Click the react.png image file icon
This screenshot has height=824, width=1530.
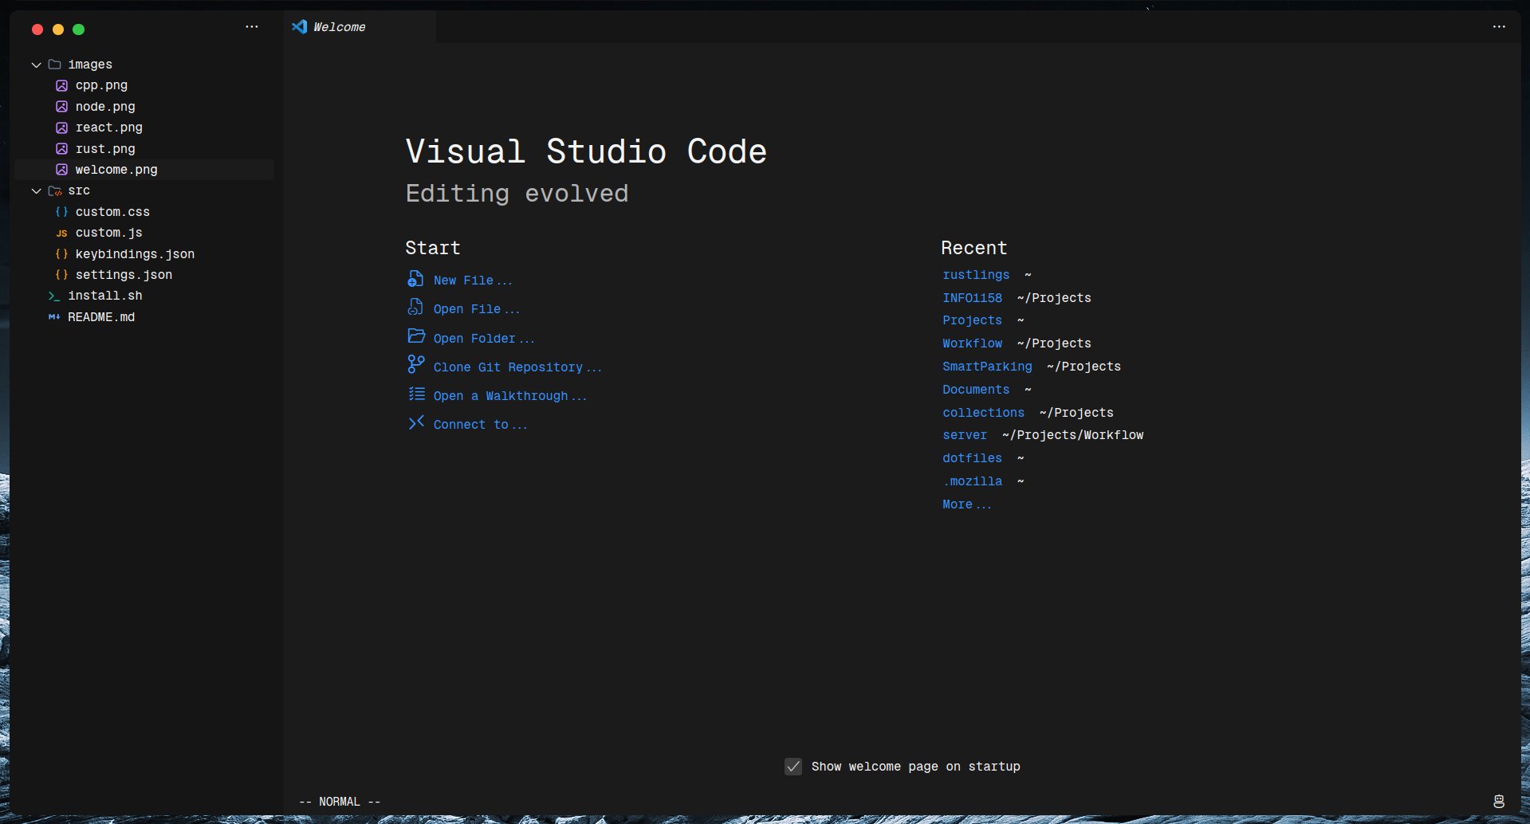[61, 128]
